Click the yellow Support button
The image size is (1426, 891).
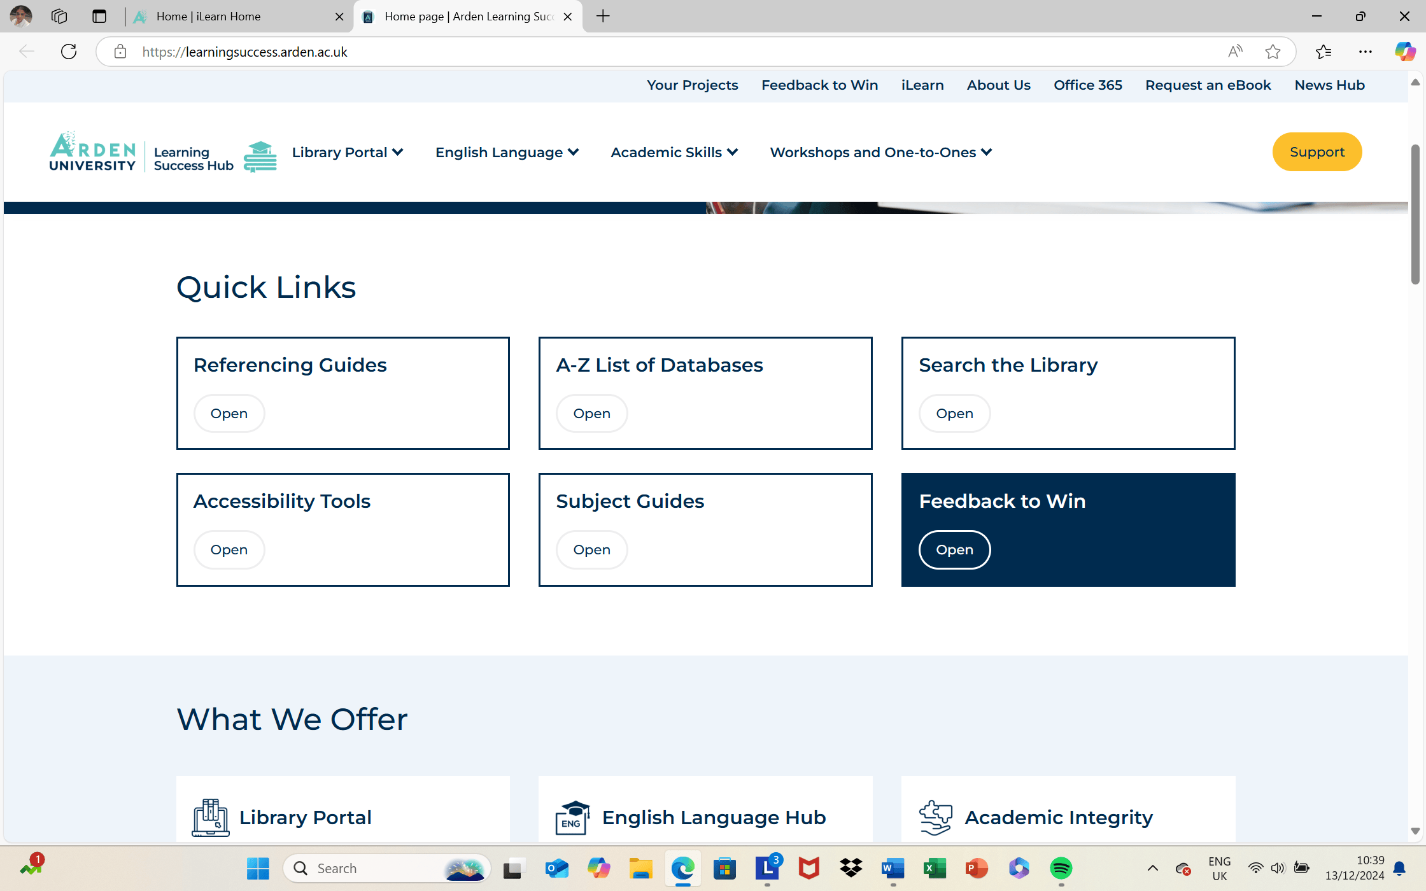[x=1317, y=151]
